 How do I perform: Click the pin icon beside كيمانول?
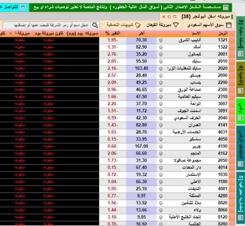(x=161, y=54)
